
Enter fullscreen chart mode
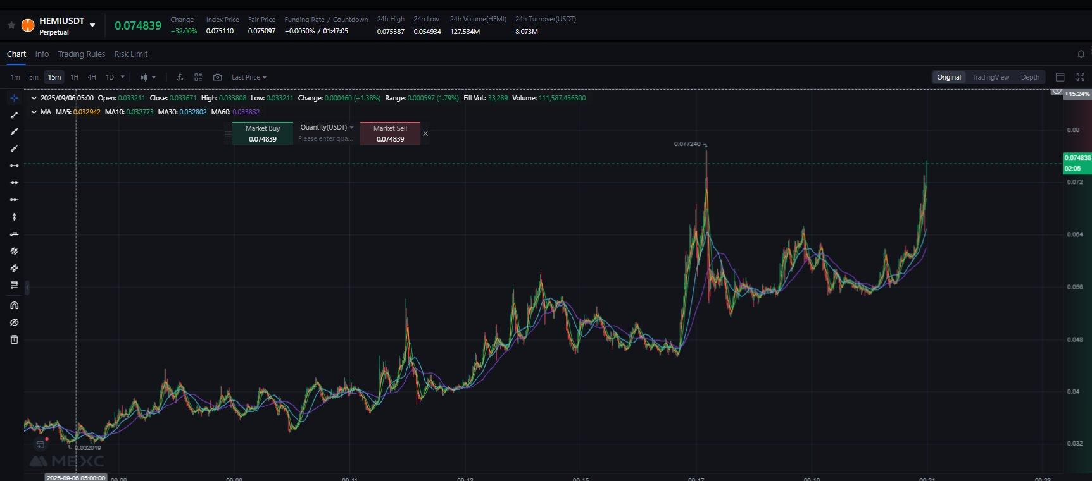point(1080,77)
